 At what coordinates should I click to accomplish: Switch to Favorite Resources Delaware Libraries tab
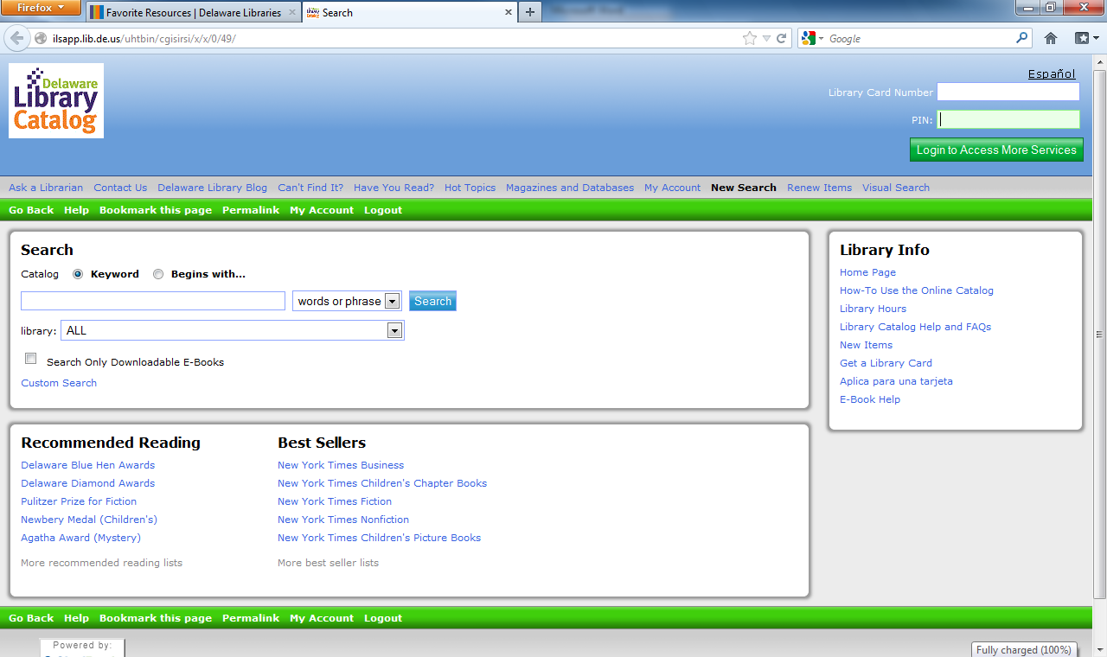click(192, 12)
